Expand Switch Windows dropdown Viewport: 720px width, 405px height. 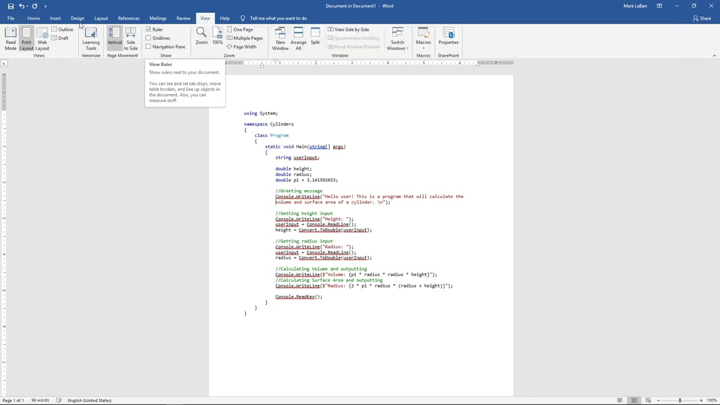coord(398,39)
